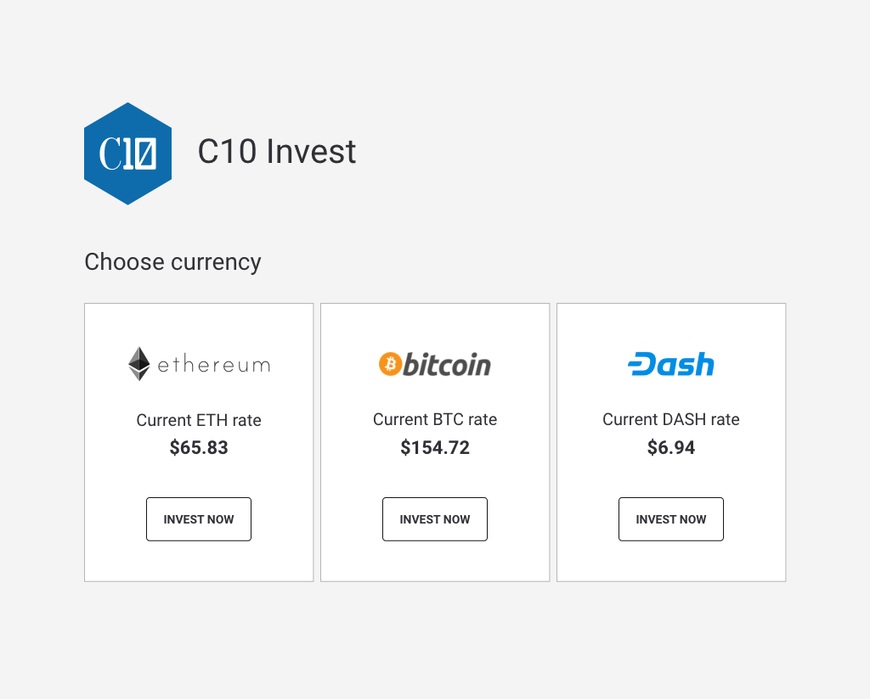Invest now in Dash
Viewport: 870px width, 700px height.
[x=671, y=519]
